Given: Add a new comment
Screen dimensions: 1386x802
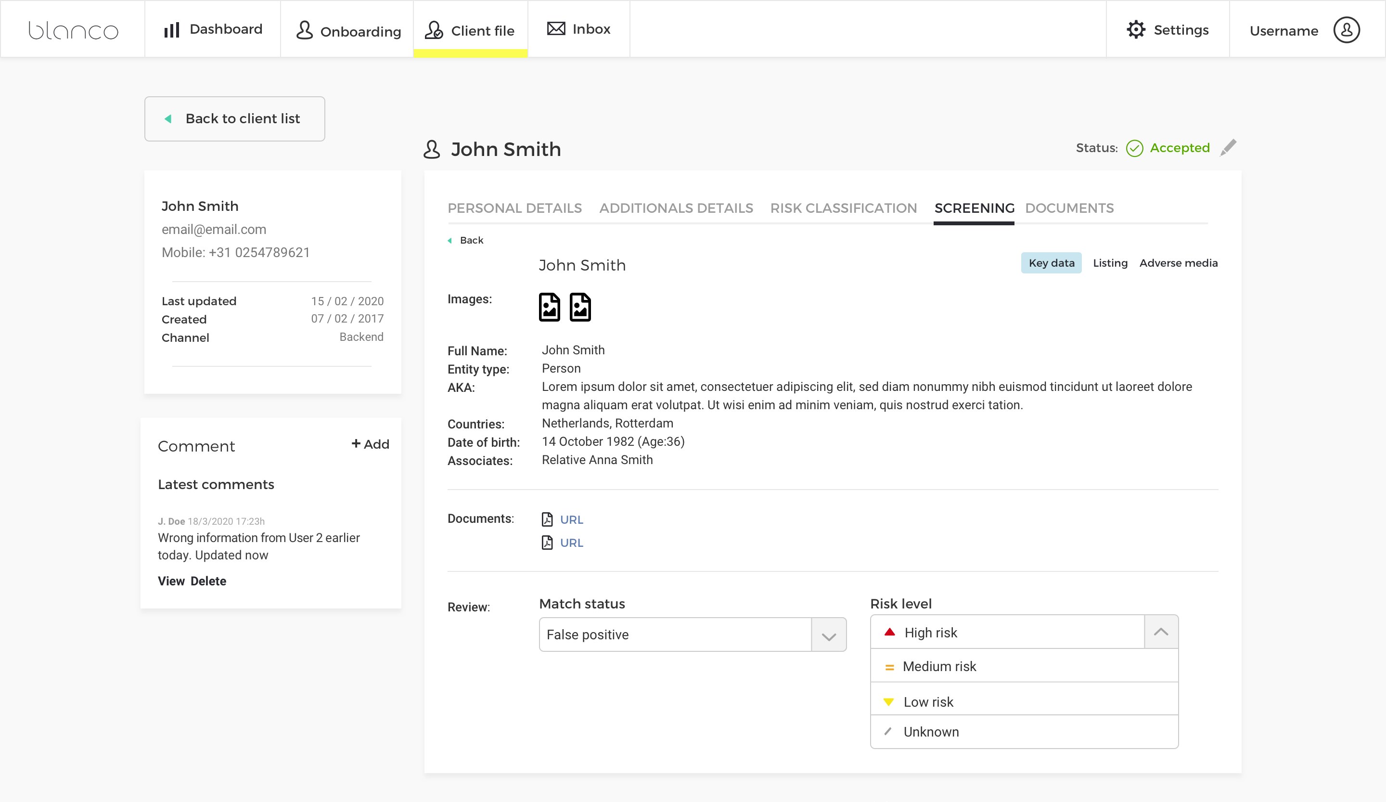Looking at the screenshot, I should tap(370, 444).
